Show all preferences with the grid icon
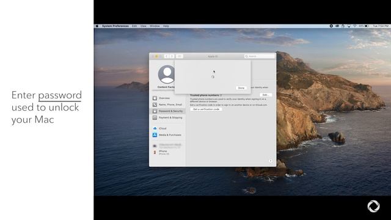Viewport: 391px width, 220px height. pos(180,56)
